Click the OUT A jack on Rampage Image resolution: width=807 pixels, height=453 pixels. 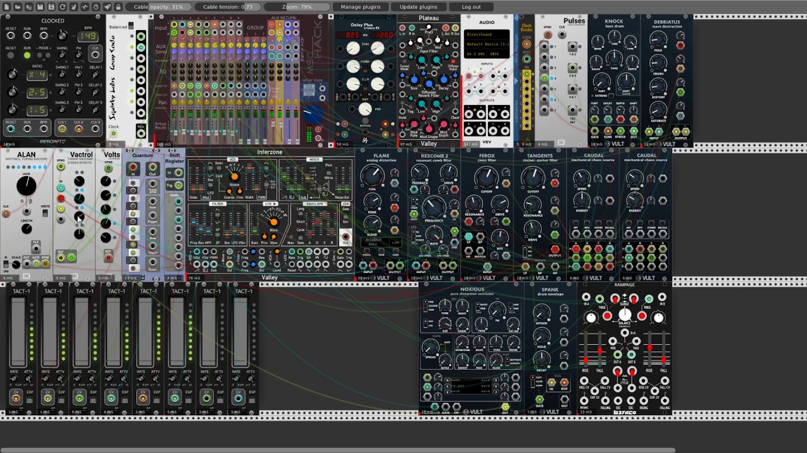(617, 355)
